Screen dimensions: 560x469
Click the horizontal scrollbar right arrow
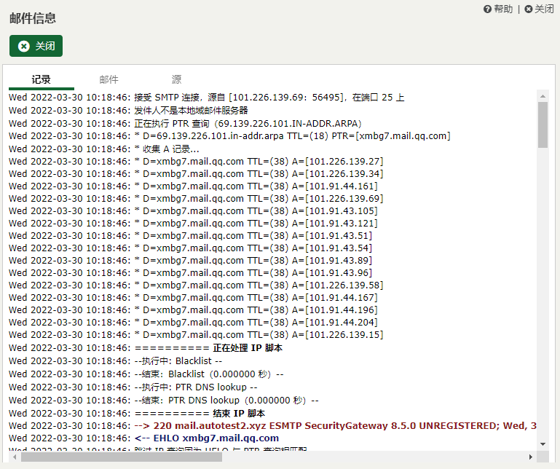click(531, 457)
